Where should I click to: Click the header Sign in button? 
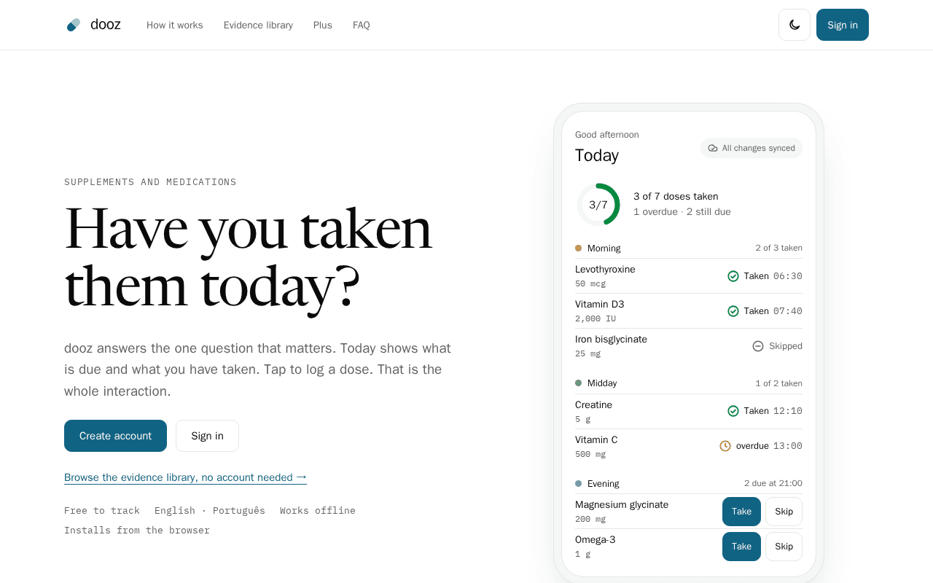coord(843,25)
